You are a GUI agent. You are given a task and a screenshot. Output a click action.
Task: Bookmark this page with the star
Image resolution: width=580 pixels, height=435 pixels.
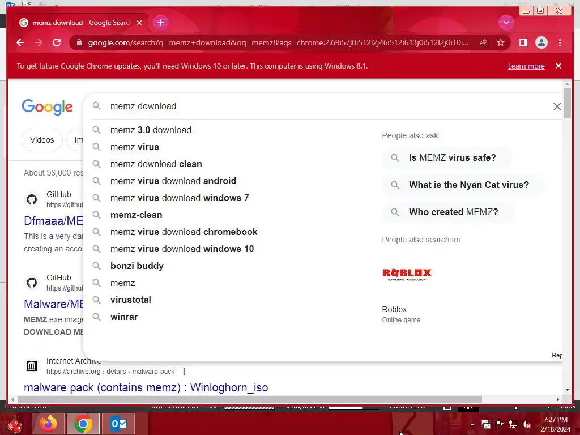click(x=501, y=42)
